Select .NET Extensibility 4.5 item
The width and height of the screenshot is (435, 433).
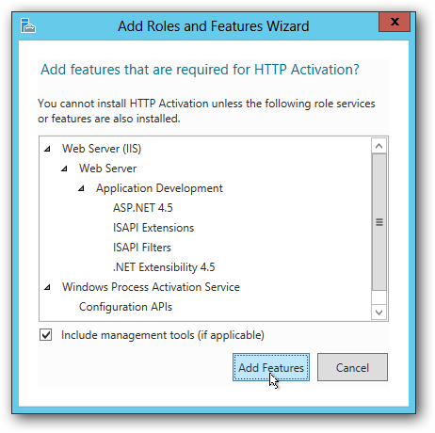pos(164,267)
